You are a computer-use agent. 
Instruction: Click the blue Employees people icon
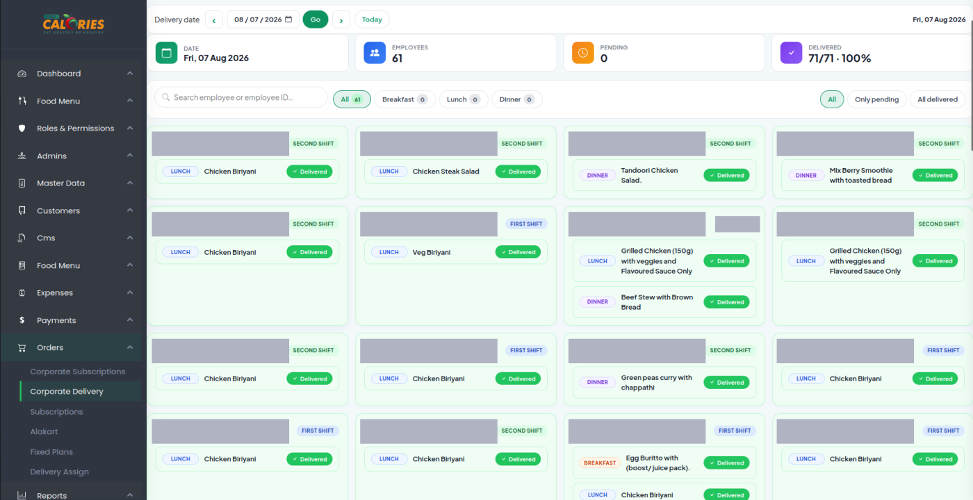point(375,53)
